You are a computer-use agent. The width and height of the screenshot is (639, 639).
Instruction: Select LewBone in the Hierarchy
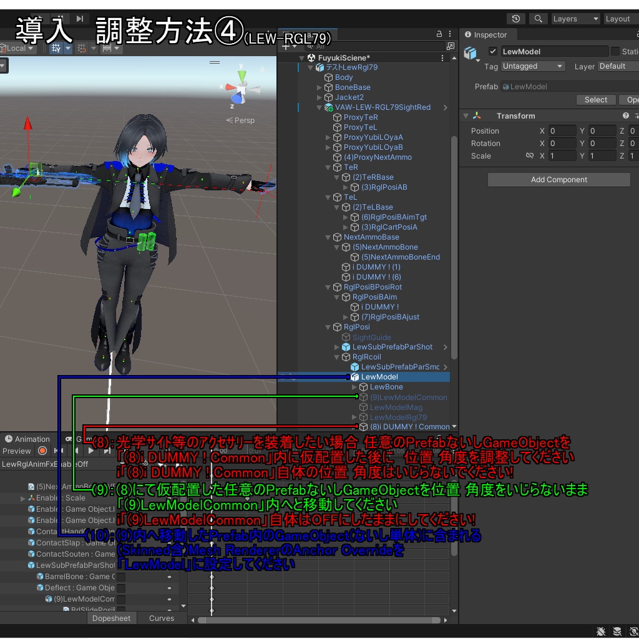(x=386, y=387)
